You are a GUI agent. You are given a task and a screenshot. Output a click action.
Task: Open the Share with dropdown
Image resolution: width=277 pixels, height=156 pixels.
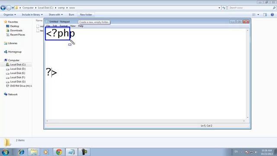click(56, 14)
